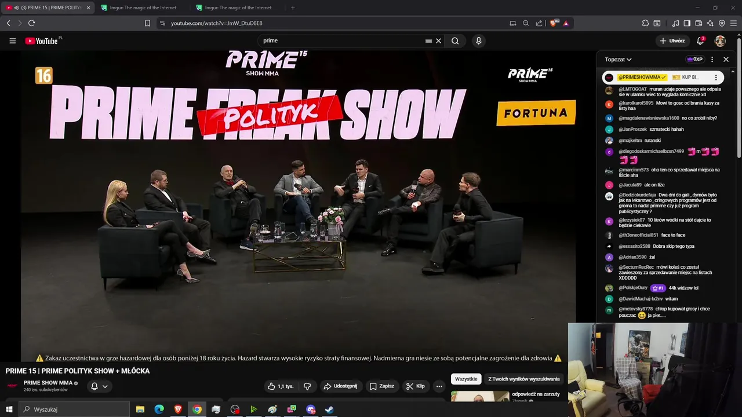This screenshot has height=417, width=742.
Task: Open the 0XP channel points badge
Action: 694,60
